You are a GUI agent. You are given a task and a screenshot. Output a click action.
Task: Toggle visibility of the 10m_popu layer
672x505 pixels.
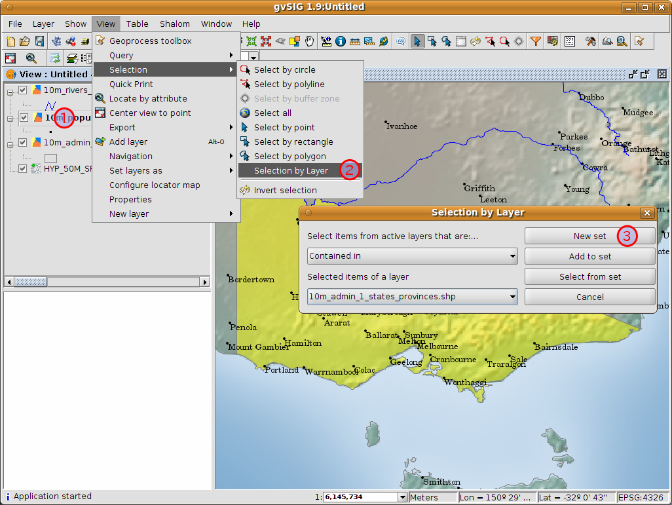[24, 117]
